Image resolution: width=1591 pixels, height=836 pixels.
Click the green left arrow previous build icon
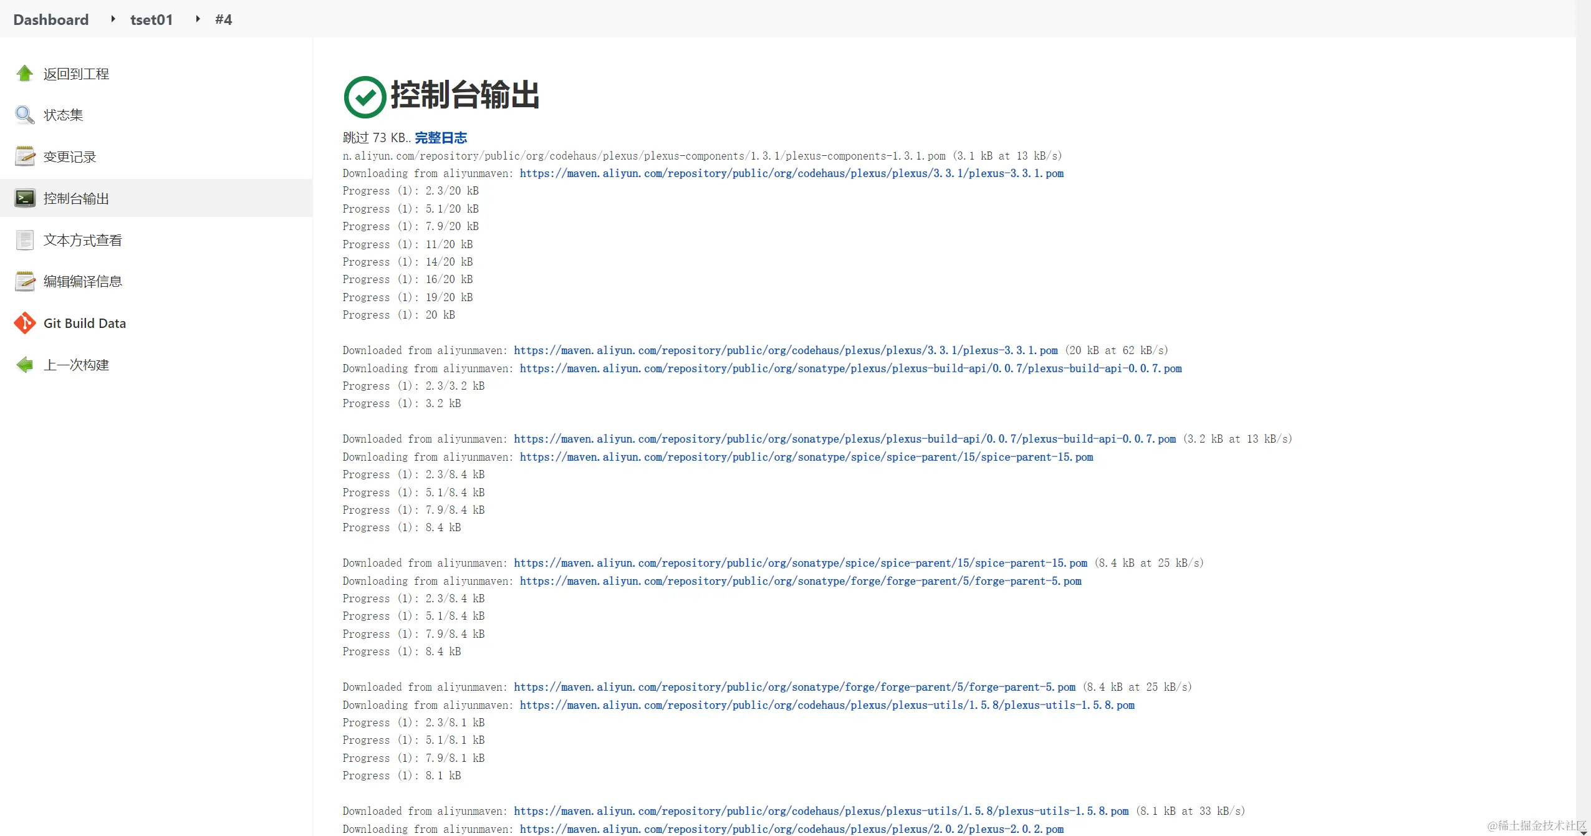(25, 365)
